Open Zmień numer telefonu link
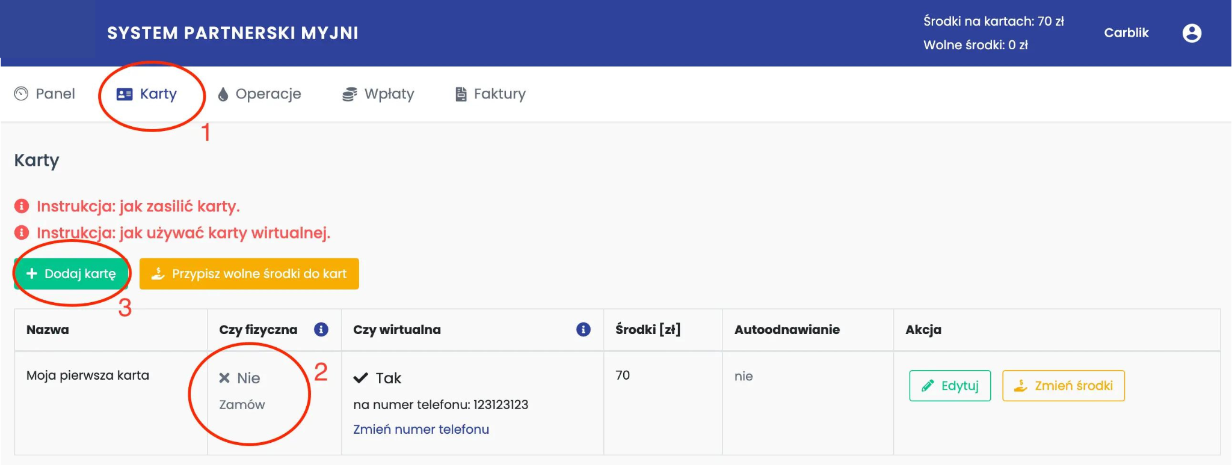Viewport: 1232px width, 465px height. [x=420, y=429]
